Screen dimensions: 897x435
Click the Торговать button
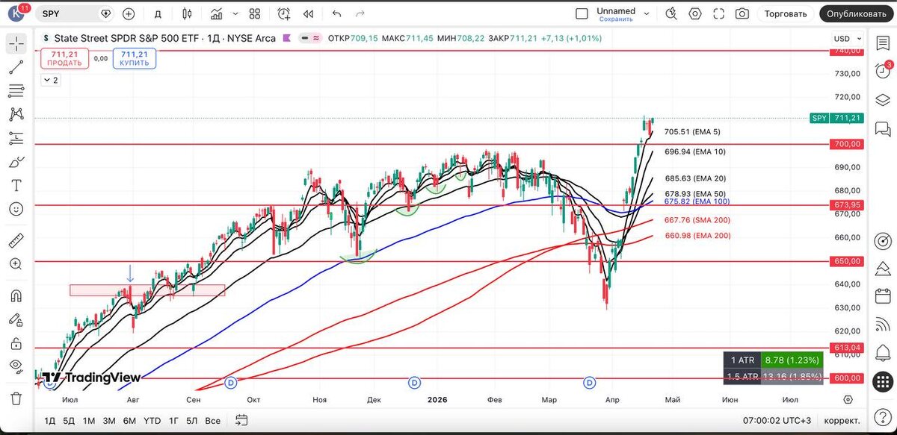pyautogui.click(x=786, y=13)
